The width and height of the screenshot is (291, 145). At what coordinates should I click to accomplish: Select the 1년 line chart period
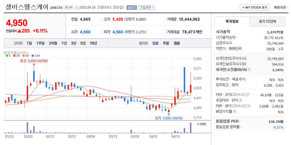click(x=64, y=43)
